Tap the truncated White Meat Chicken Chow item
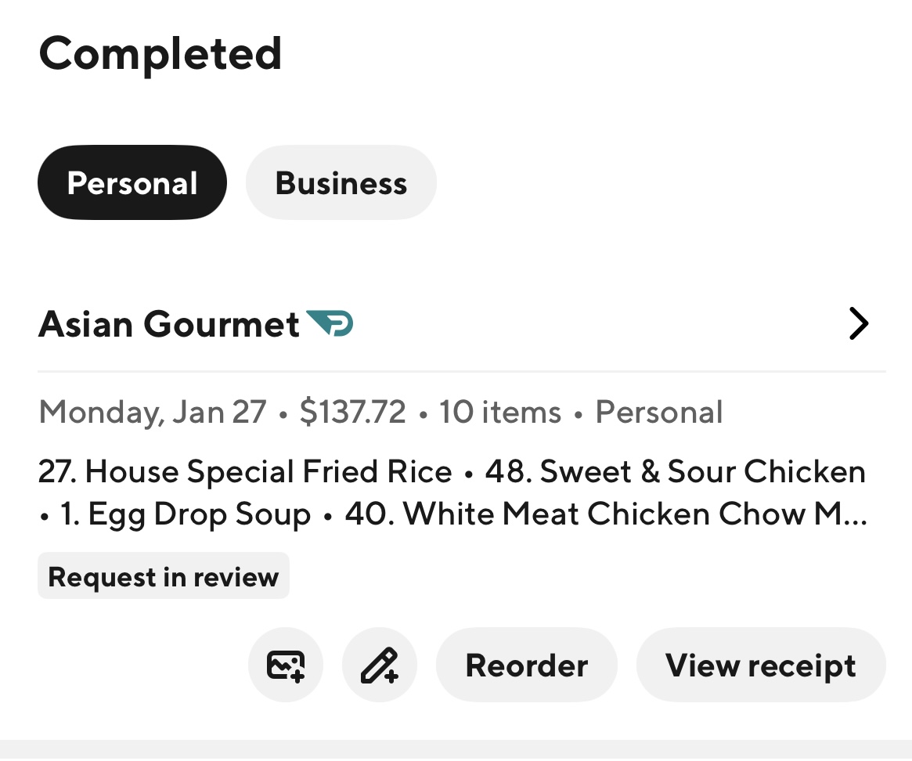The width and height of the screenshot is (912, 761). tap(605, 514)
